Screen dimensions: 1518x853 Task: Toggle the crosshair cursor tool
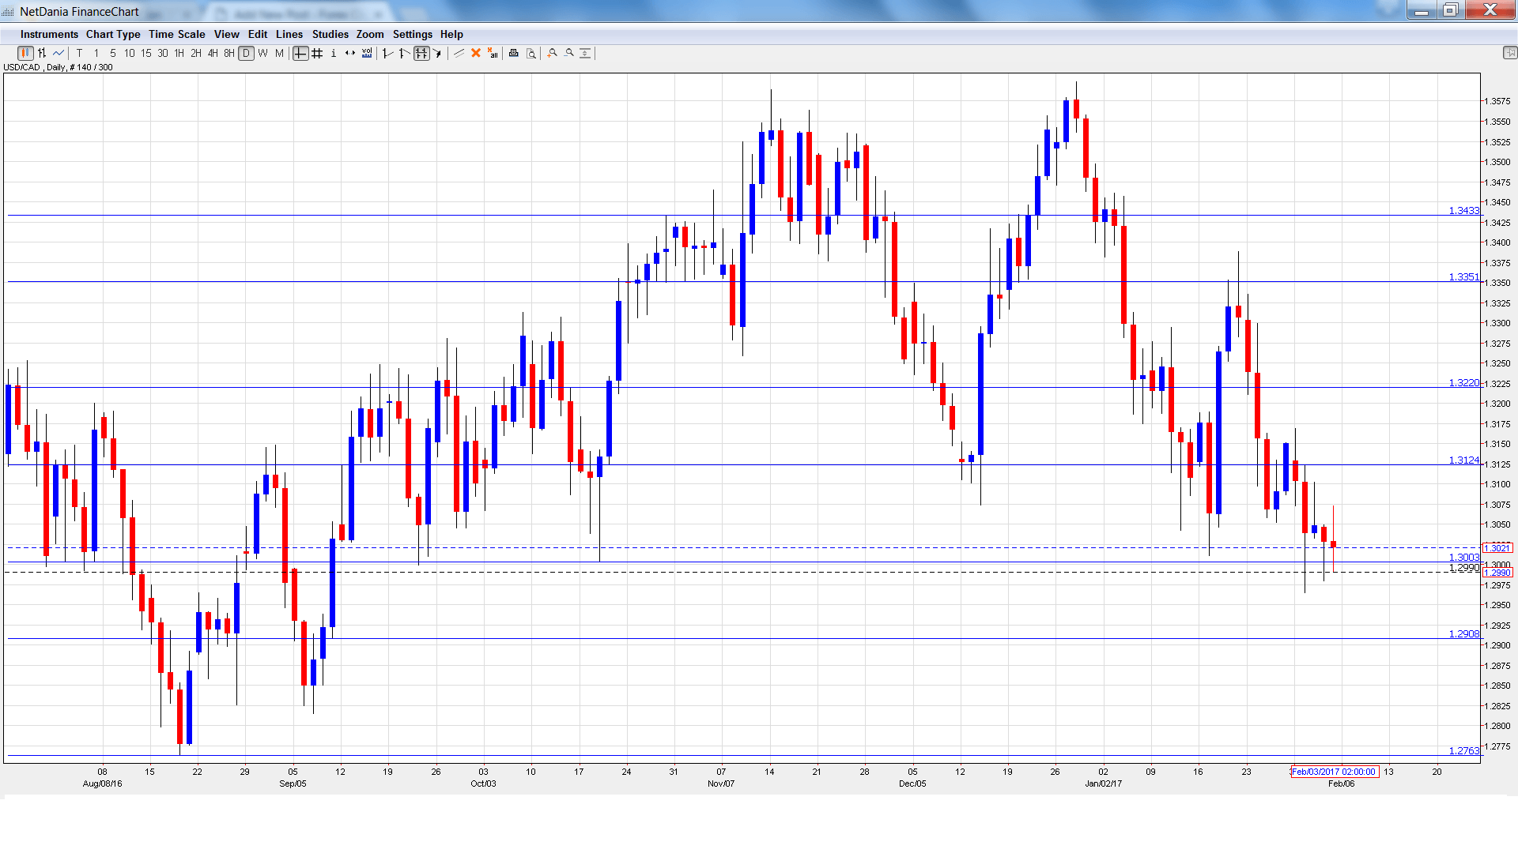click(300, 53)
